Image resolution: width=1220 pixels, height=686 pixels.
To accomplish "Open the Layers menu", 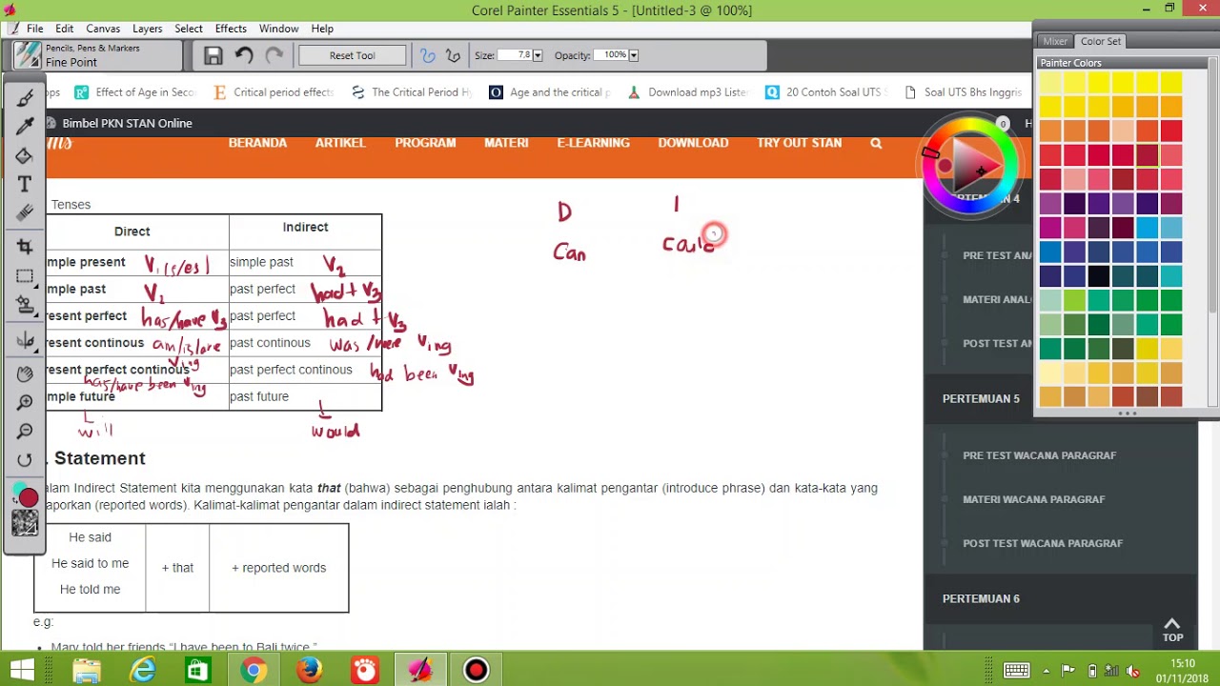I will (x=148, y=29).
